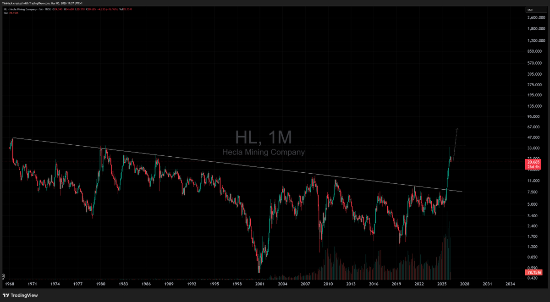Click the 47.000 price axis label
This screenshot has height=302, width=550.
tap(534, 137)
